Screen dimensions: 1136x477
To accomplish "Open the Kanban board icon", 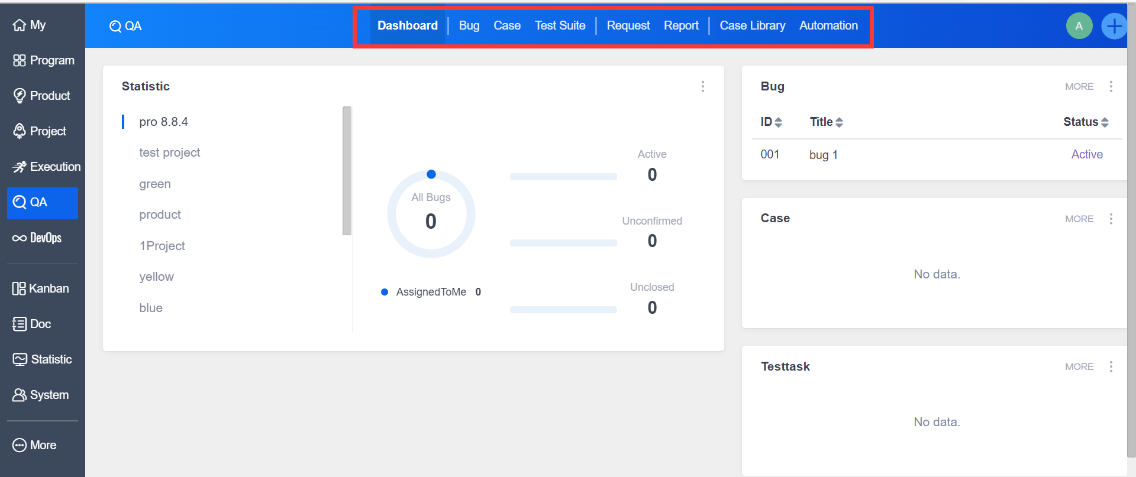I will (x=19, y=288).
